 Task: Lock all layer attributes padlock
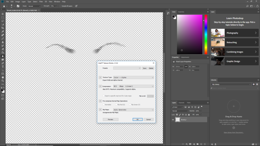pyautogui.click(x=189, y=115)
